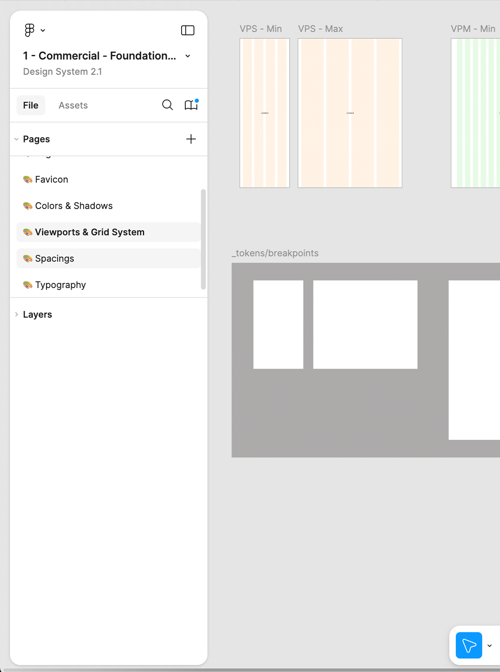Open menu chevron beside the Figma logo
This screenshot has width=500, height=672.
43,30
